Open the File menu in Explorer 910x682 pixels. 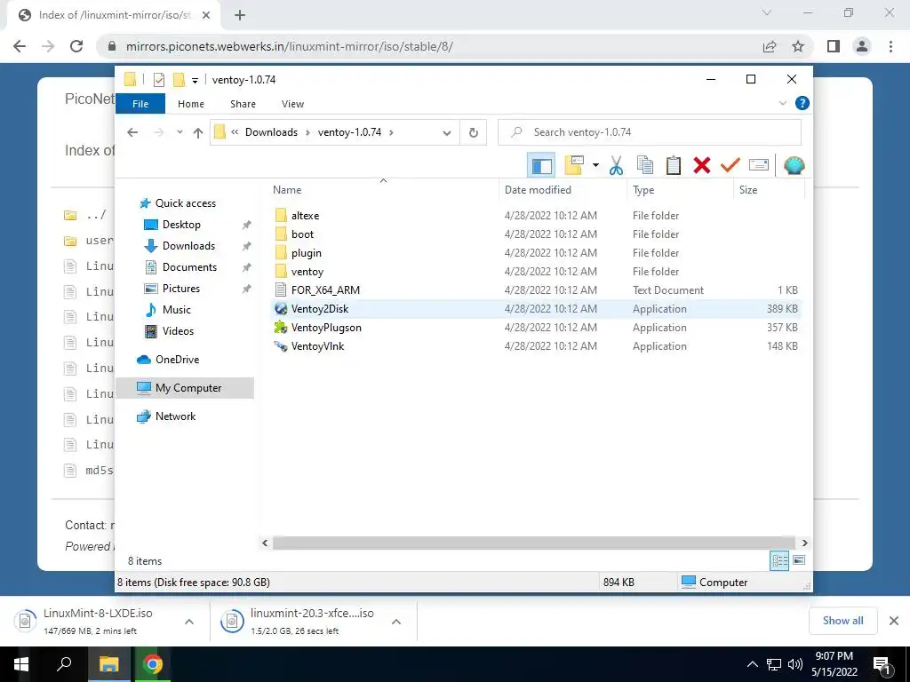pos(140,104)
